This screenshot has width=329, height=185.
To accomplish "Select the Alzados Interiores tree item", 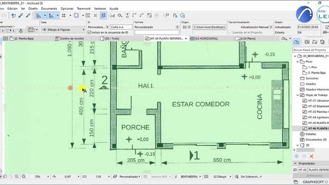I will (315, 89).
